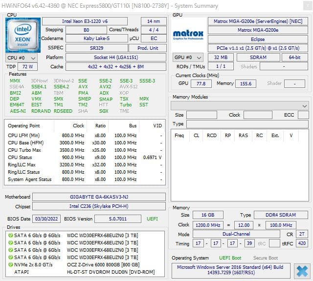Click the SSPEC value SR329
This screenshot has width=313, height=281.
coord(97,48)
